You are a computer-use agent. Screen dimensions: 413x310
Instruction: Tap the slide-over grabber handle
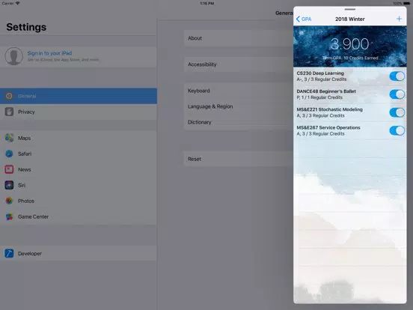[x=350, y=9]
